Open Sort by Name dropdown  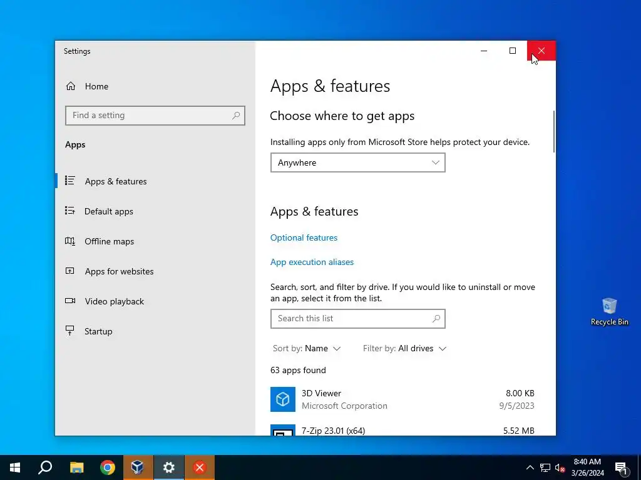pyautogui.click(x=307, y=349)
